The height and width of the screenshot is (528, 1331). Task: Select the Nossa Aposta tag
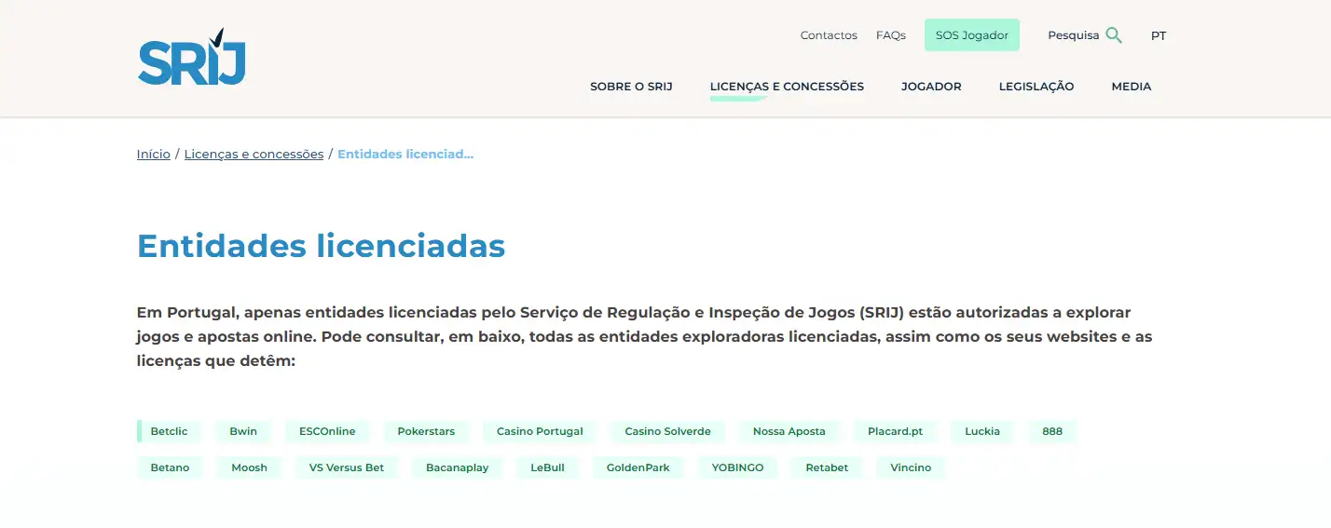(789, 431)
